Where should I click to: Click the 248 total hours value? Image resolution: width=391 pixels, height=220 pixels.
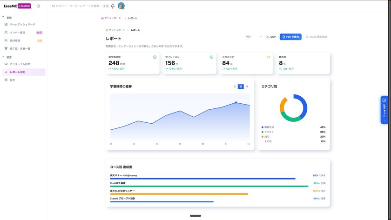pyautogui.click(x=114, y=63)
